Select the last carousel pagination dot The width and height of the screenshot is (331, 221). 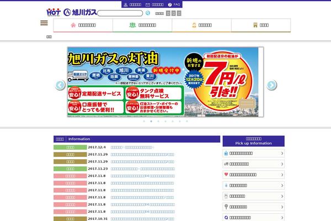tap(187, 122)
